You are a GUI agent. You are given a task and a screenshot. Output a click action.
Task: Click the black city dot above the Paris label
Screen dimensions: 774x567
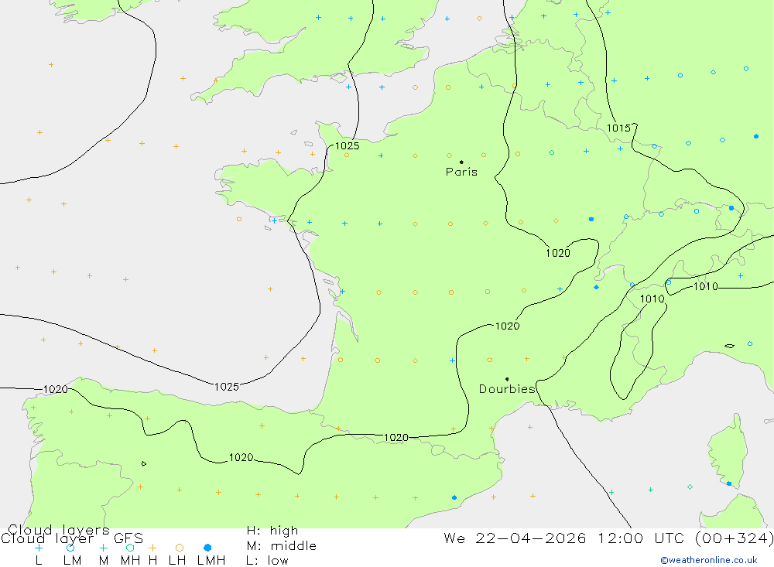click(x=461, y=162)
